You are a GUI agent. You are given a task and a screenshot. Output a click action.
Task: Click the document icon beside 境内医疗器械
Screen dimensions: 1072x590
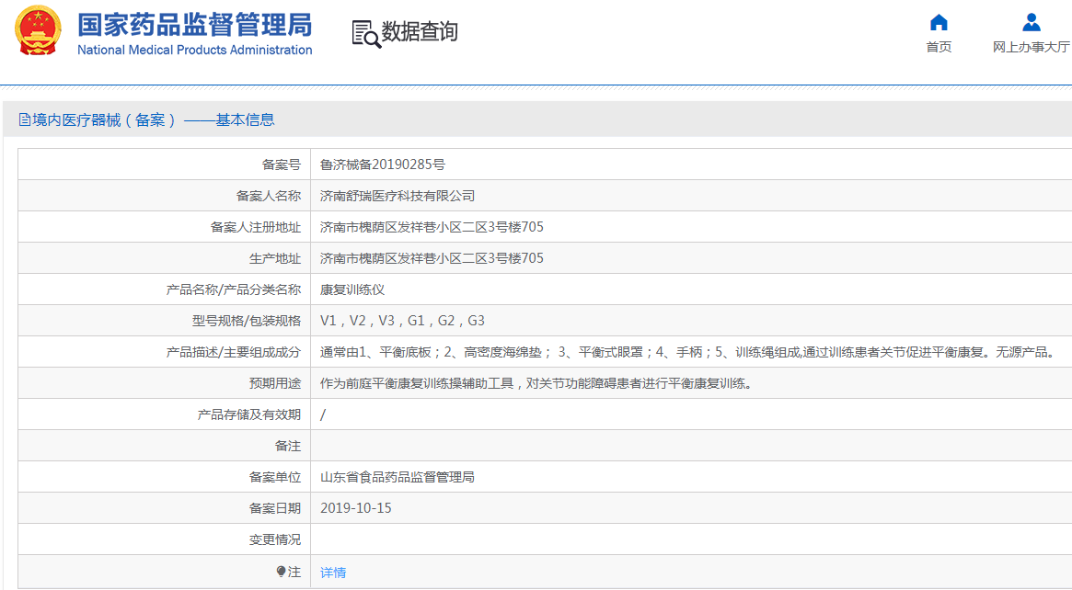click(x=25, y=120)
